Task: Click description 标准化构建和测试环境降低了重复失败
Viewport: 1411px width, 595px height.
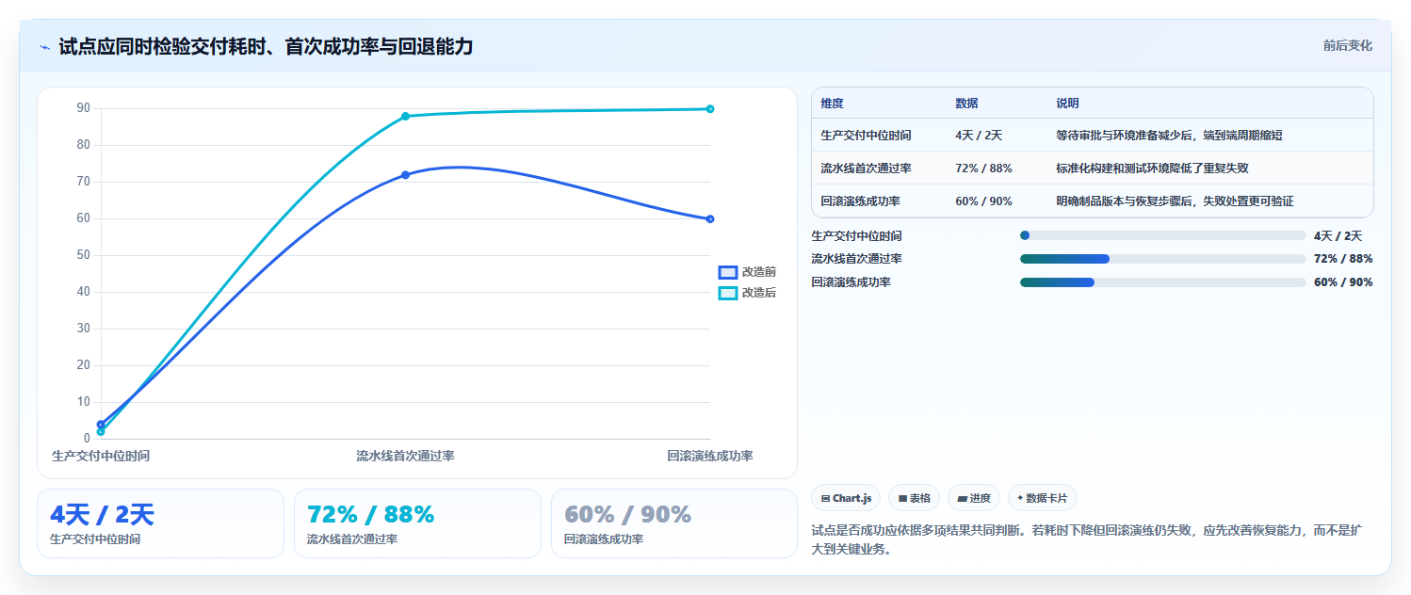Action: 1153,168
